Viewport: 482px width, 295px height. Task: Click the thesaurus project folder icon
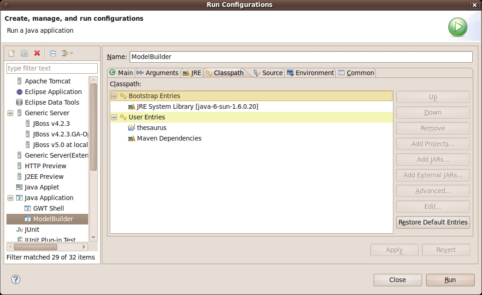tap(131, 128)
